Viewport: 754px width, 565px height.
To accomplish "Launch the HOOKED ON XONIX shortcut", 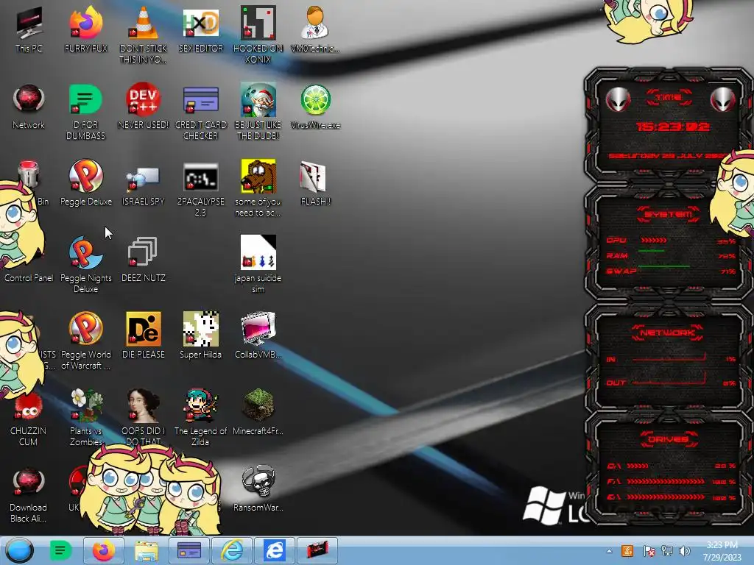I will click(258, 35).
